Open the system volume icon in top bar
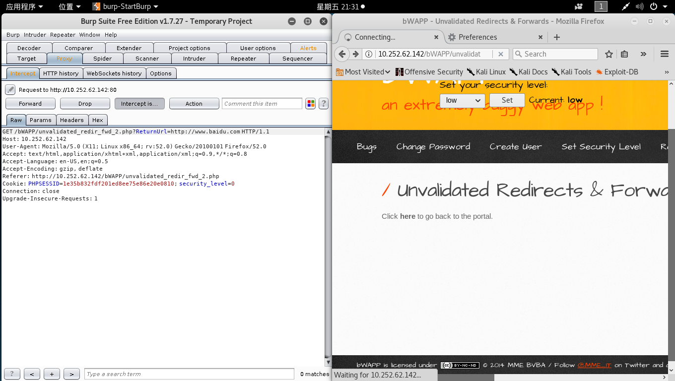Screen dimensions: 675x381 point(640,6)
